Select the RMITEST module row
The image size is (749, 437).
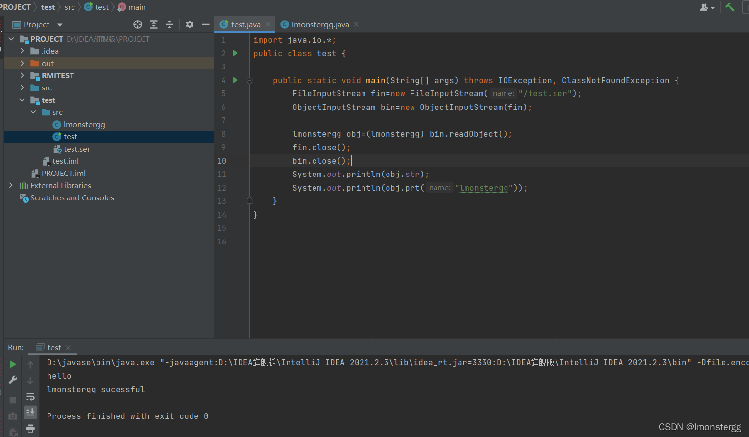(x=108, y=75)
